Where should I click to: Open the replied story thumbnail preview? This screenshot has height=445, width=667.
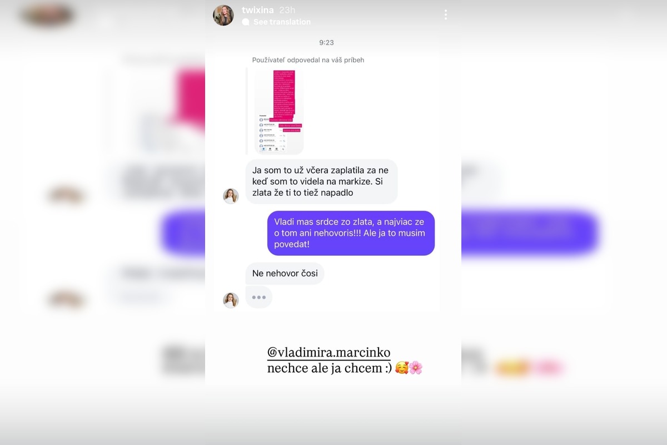pyautogui.click(x=279, y=111)
